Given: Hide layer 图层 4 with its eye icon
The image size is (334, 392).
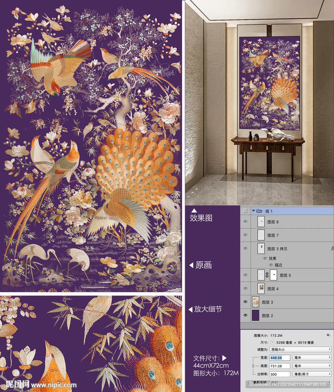Looking at the screenshot, I should click(x=245, y=289).
